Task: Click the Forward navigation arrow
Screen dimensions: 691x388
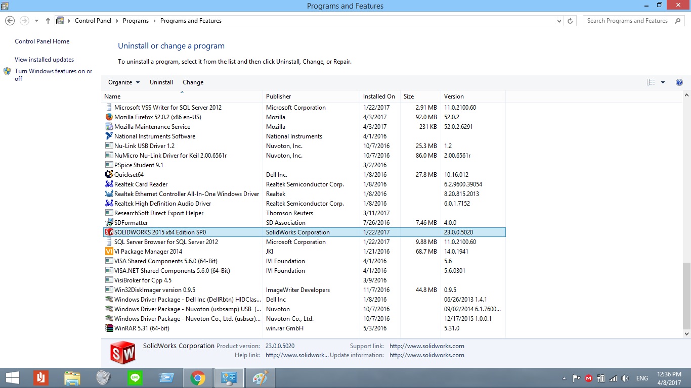Action: point(24,21)
